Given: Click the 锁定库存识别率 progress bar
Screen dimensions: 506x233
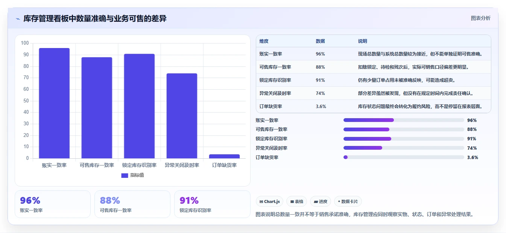Looking at the screenshot, I should [x=404, y=139].
